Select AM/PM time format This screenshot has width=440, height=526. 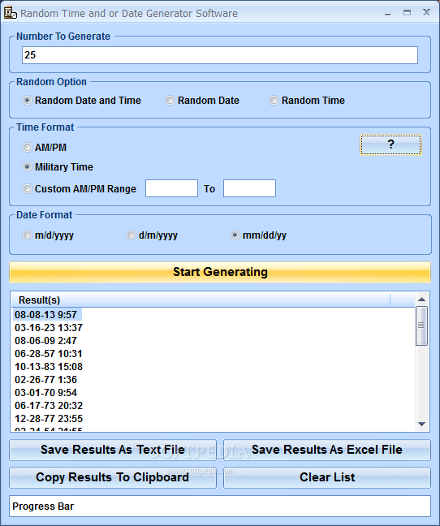tap(45, 147)
